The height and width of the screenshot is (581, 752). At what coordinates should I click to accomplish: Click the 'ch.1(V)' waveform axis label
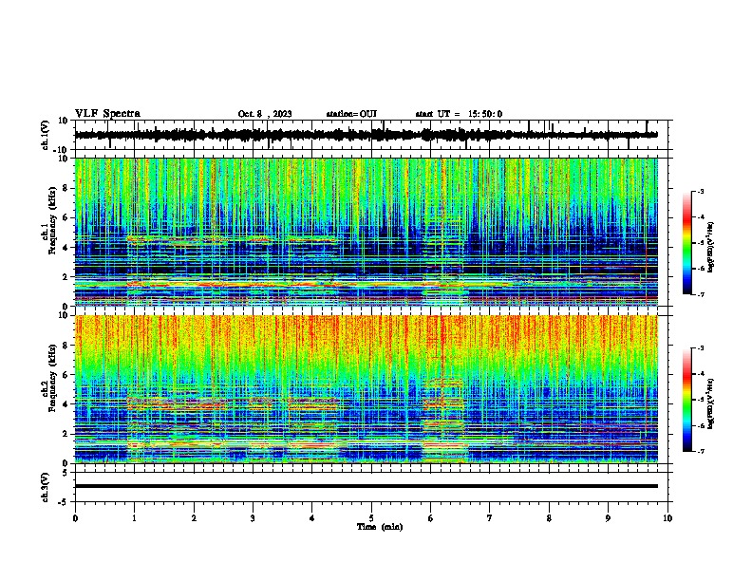(46, 135)
